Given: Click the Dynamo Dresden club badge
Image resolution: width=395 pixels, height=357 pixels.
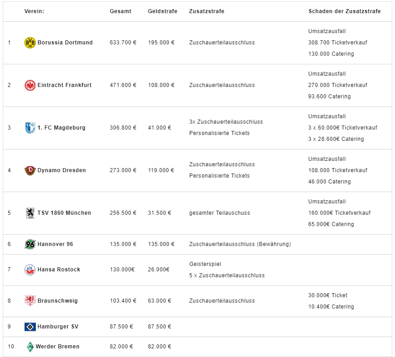Looking at the screenshot, I should coord(30,170).
